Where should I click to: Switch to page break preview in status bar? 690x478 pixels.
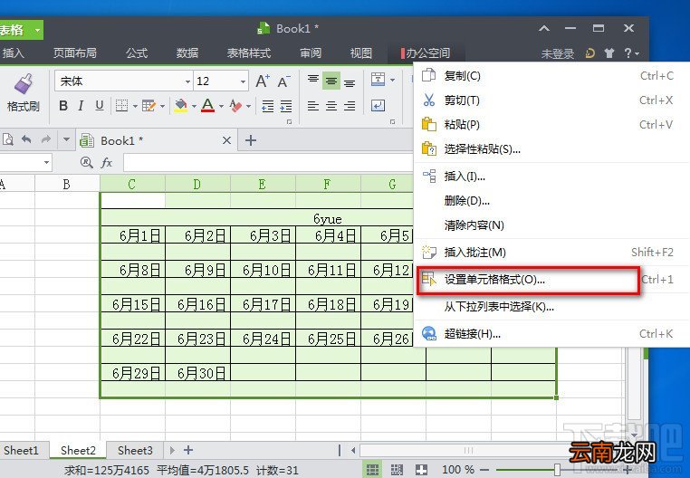tap(397, 470)
